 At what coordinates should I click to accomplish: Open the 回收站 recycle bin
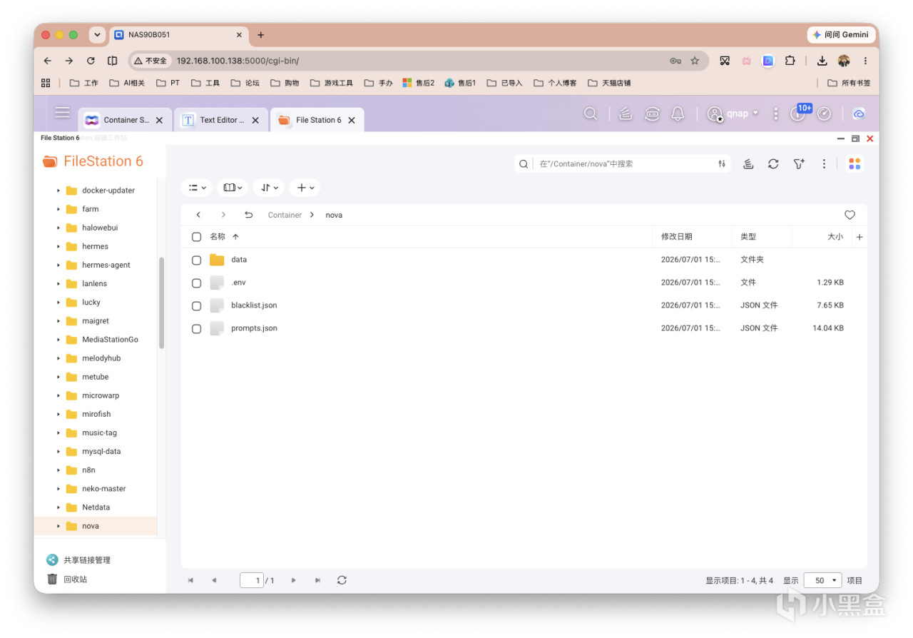pos(75,579)
